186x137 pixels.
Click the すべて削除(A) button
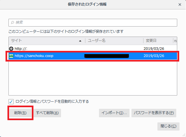pos(47,113)
